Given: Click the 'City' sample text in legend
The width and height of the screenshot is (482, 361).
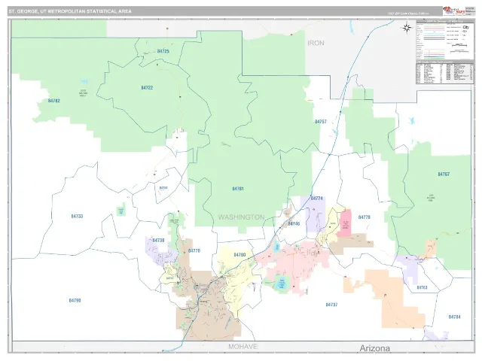Looking at the screenshot, I should [465, 27].
